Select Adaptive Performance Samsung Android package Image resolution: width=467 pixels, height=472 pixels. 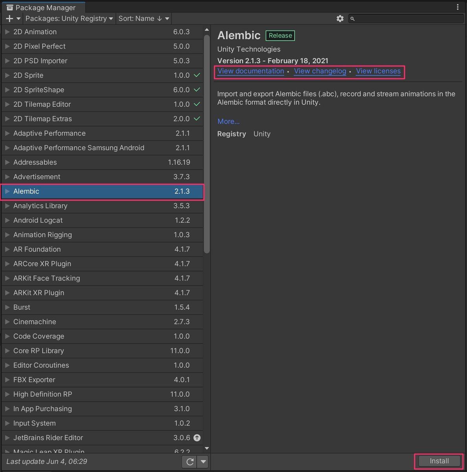[x=102, y=148]
